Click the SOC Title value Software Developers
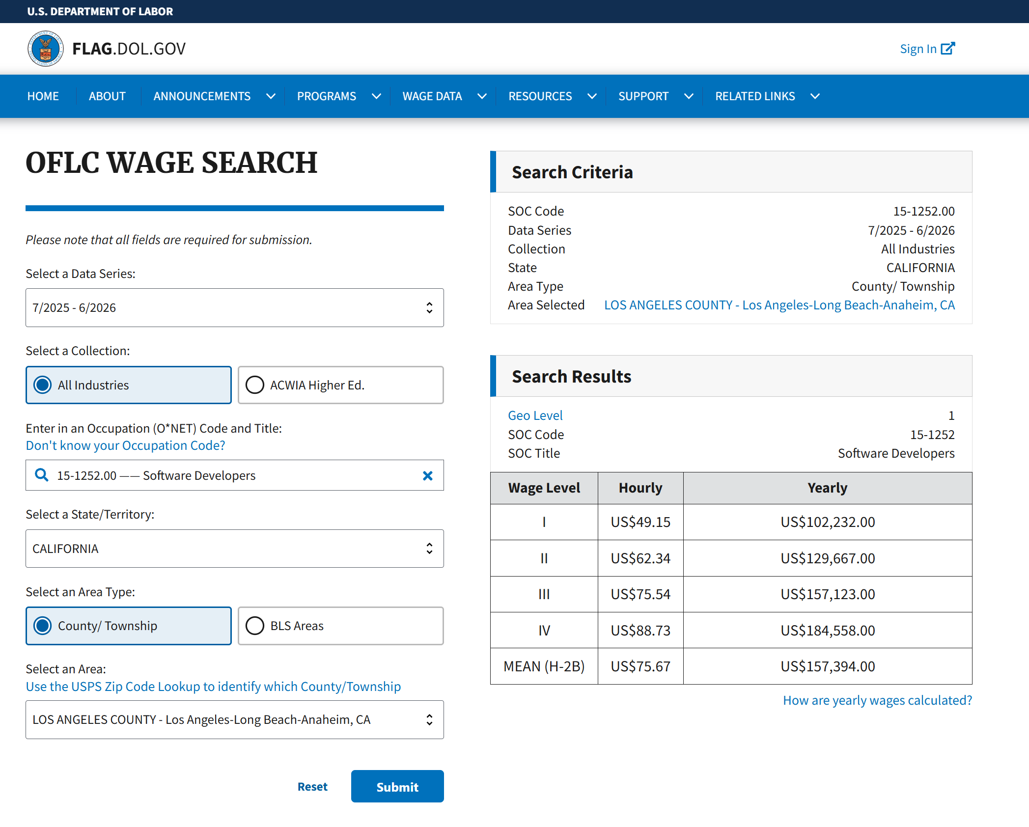 (896, 453)
